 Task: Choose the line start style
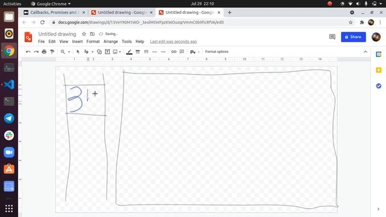pos(154,52)
